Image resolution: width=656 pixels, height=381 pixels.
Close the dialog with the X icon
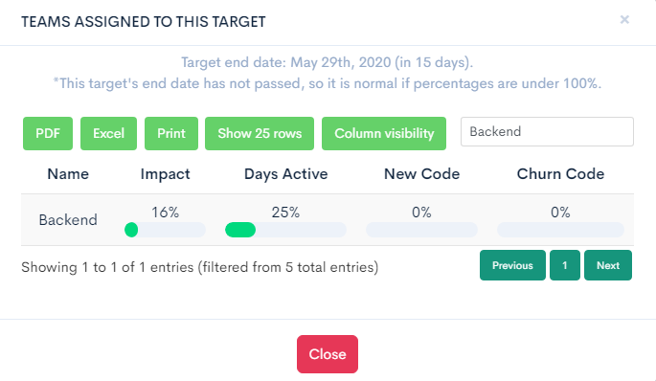tap(624, 20)
